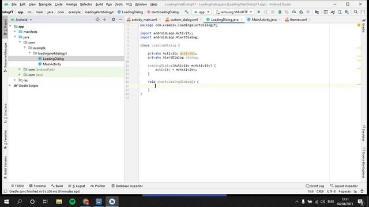Screen dimensions: 369x207
Task: Open the Layout Inspector
Action: tap(344, 186)
